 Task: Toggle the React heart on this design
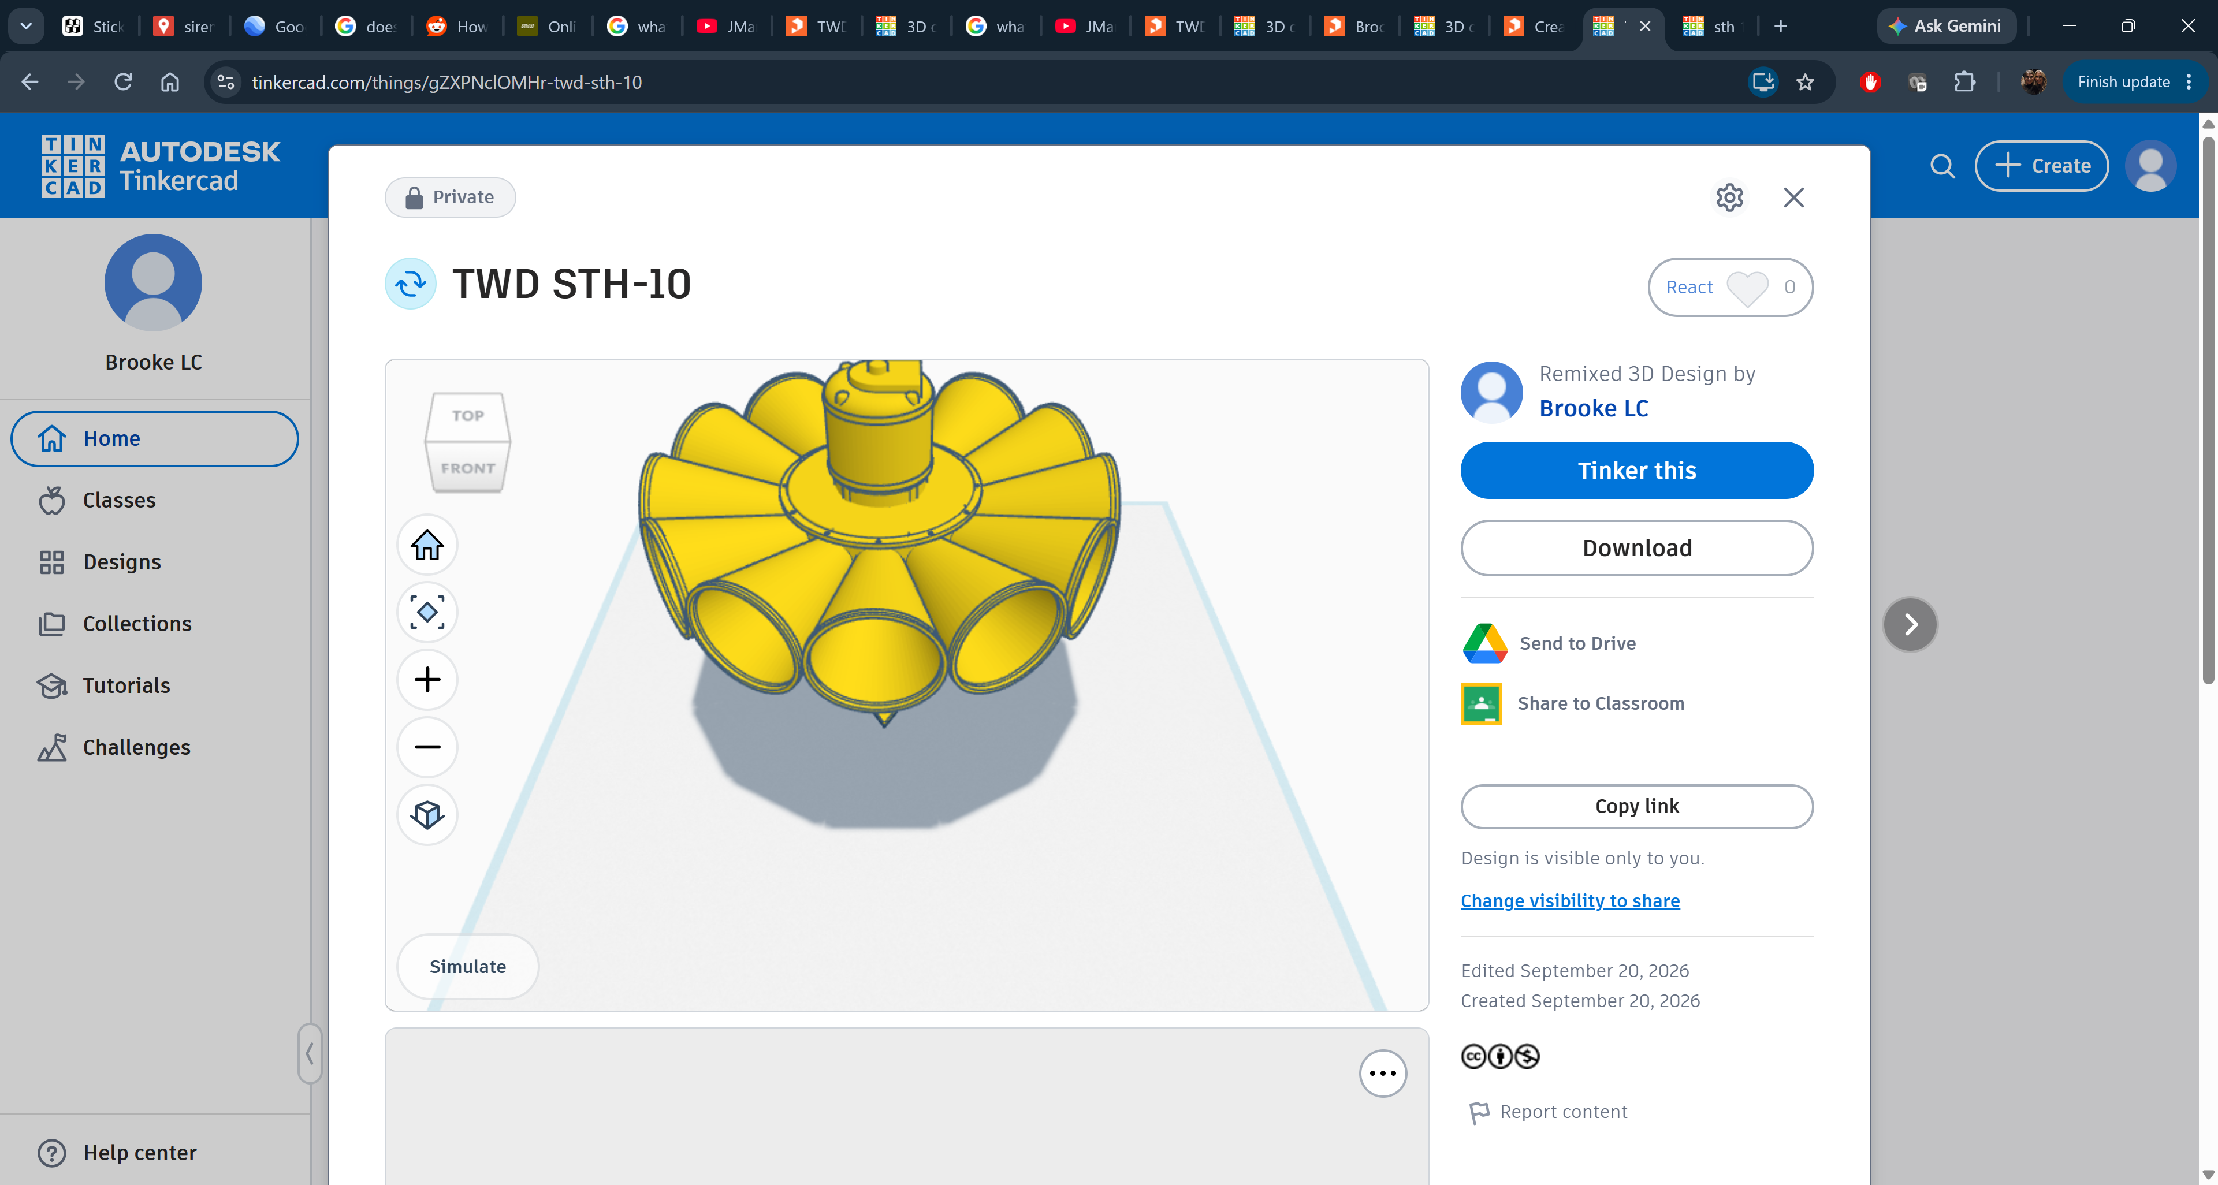point(1747,288)
